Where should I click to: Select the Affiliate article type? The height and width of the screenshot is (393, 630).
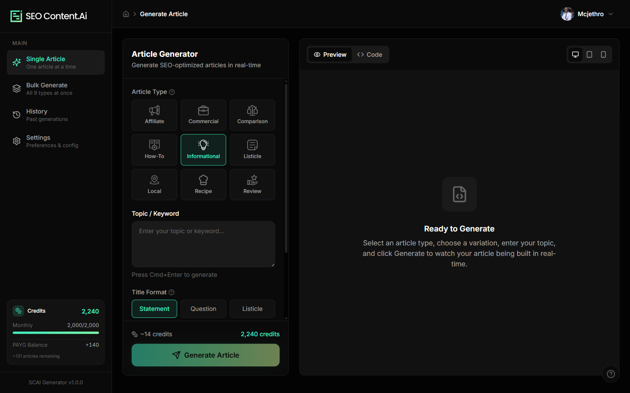click(154, 115)
